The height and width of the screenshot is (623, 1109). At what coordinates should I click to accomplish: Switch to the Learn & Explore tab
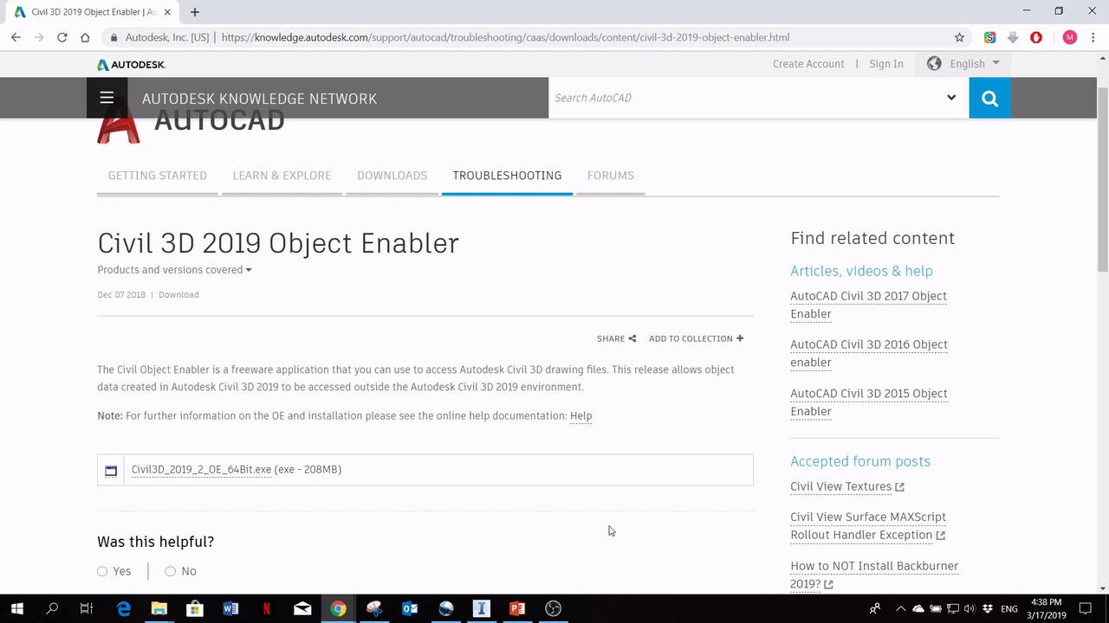[282, 176]
